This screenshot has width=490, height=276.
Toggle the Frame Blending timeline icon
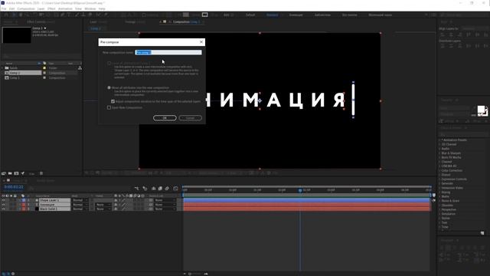coord(160,189)
